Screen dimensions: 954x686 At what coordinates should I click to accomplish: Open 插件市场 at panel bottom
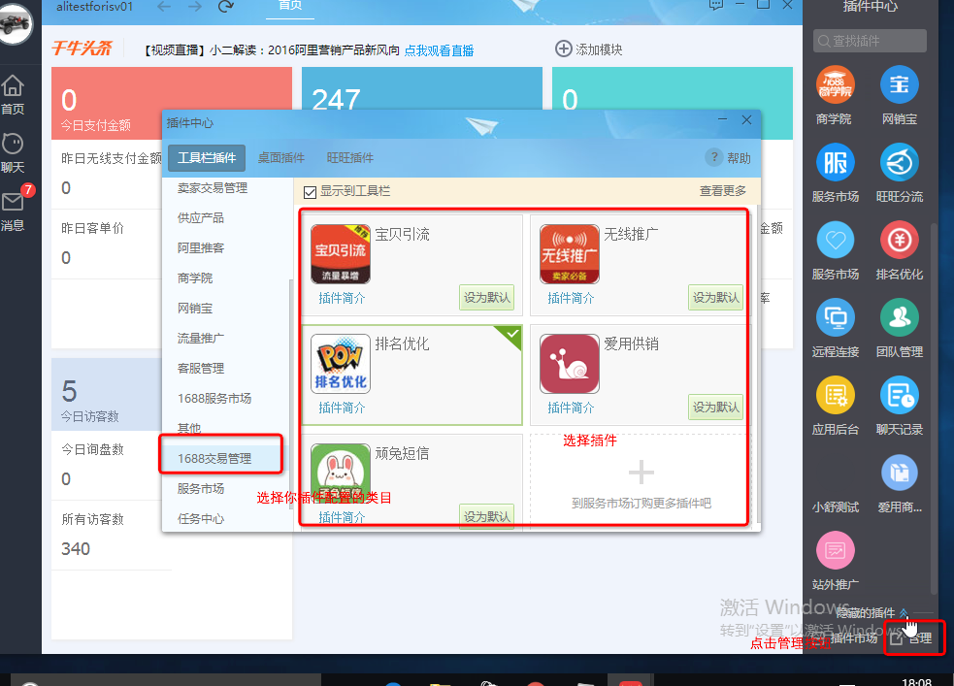tap(854, 637)
